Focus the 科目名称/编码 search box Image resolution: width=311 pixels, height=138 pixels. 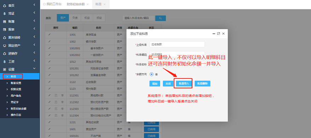tap(138, 18)
